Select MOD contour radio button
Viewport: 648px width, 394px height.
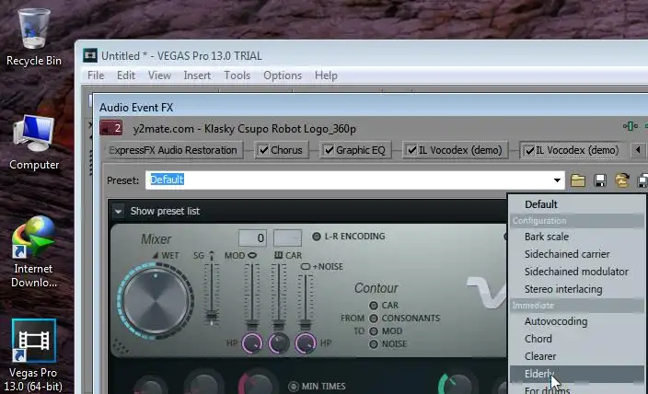(374, 331)
